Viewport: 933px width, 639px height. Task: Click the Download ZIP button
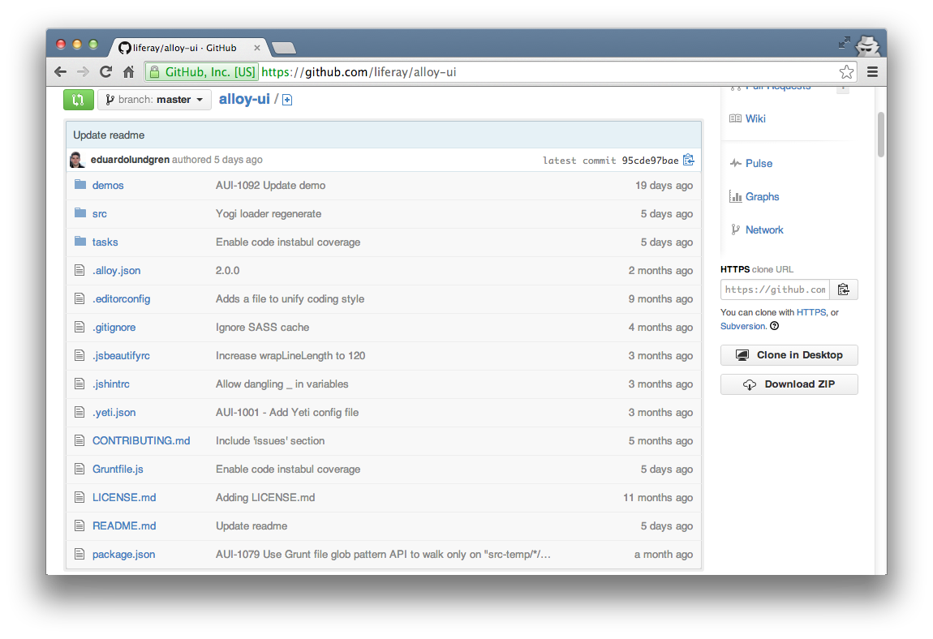789,384
